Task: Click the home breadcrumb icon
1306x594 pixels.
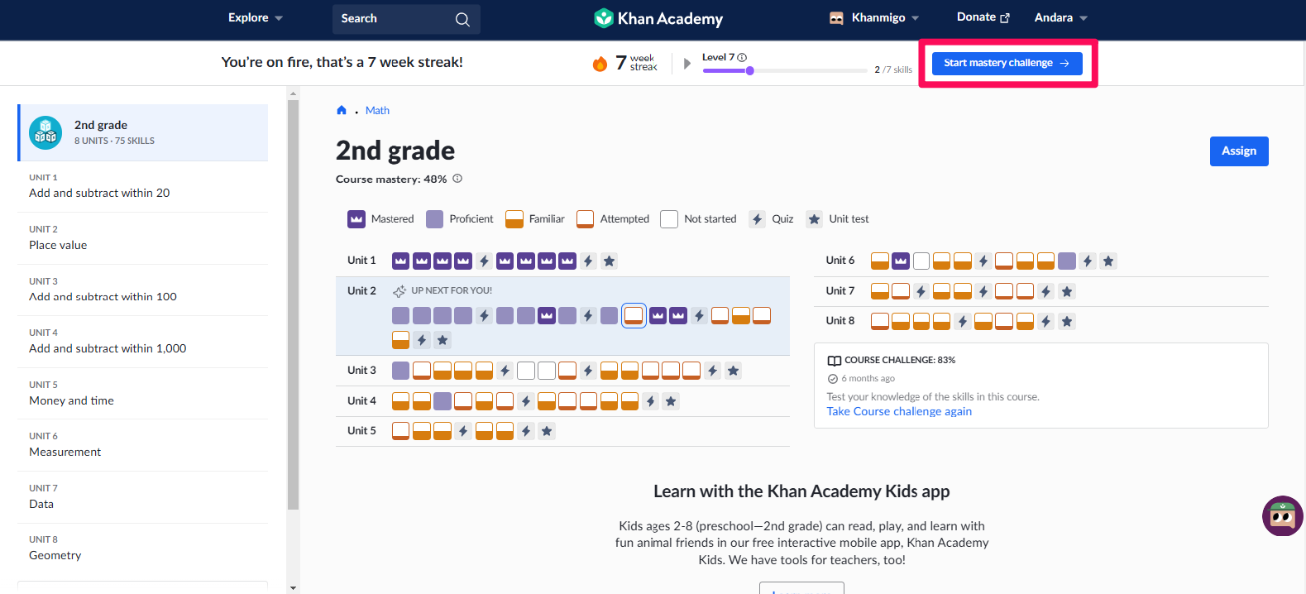Action: coord(342,110)
